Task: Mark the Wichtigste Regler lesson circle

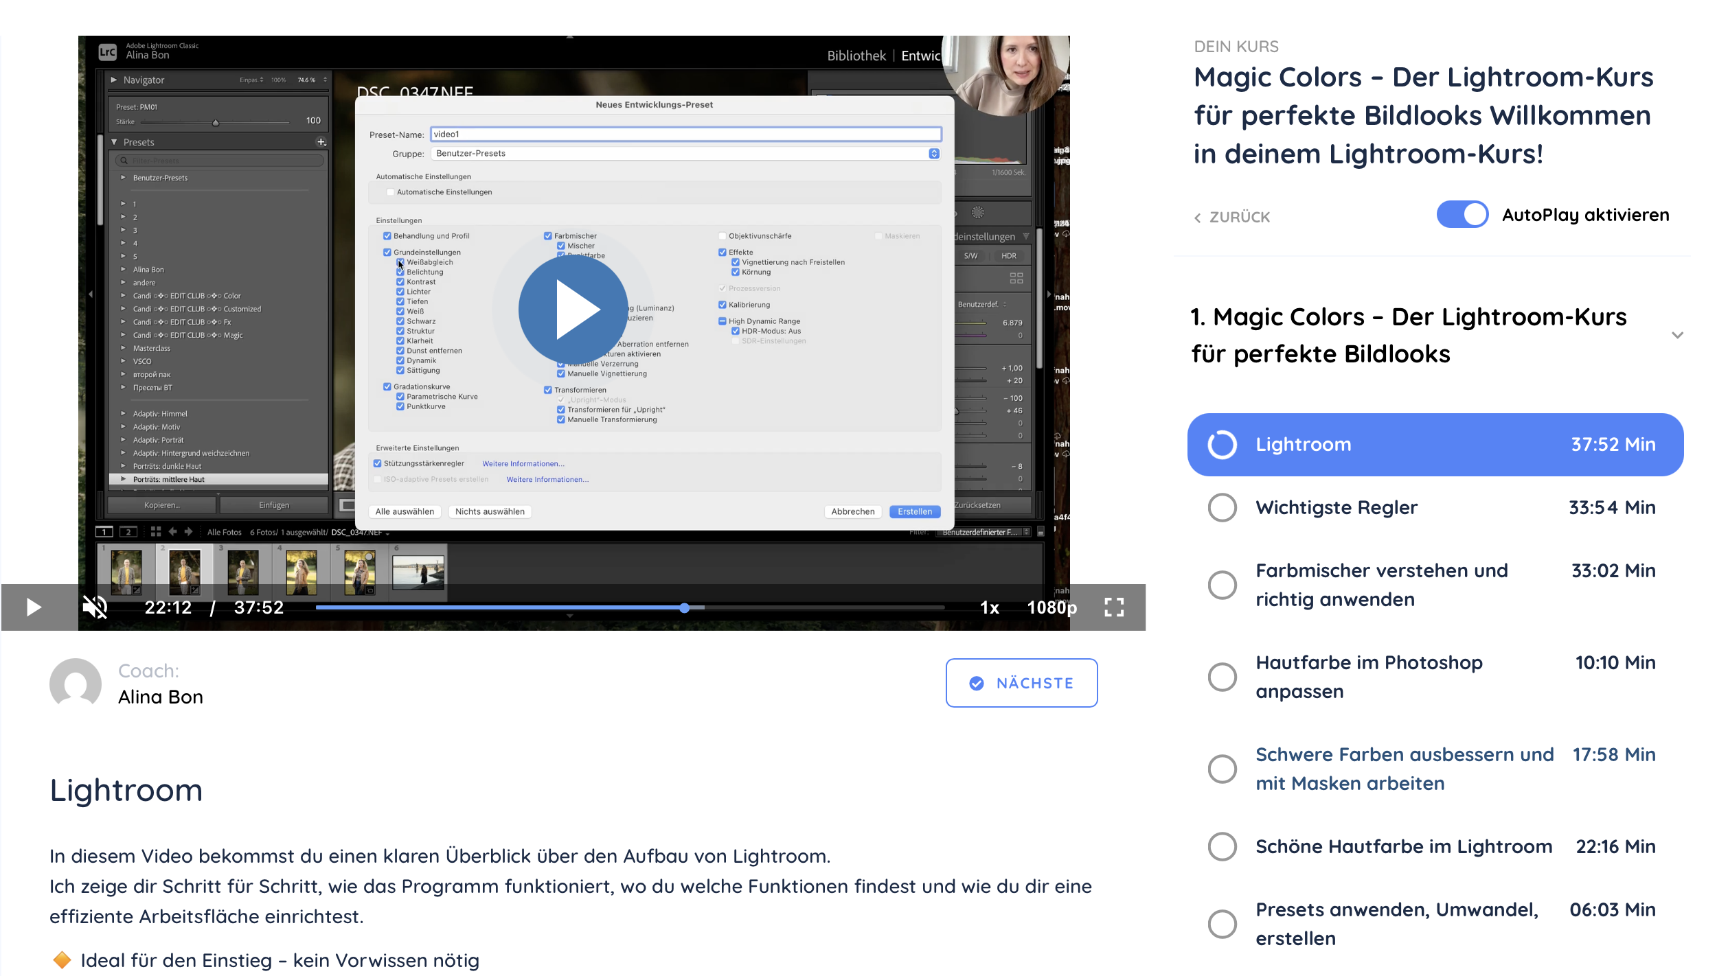Action: coord(1222,508)
